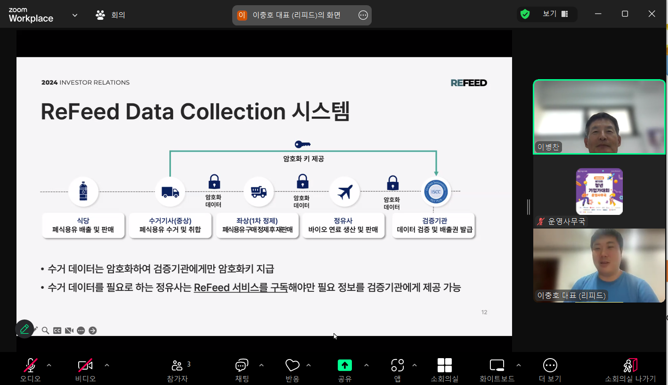Click the Zoom Workplace logo

tap(31, 15)
